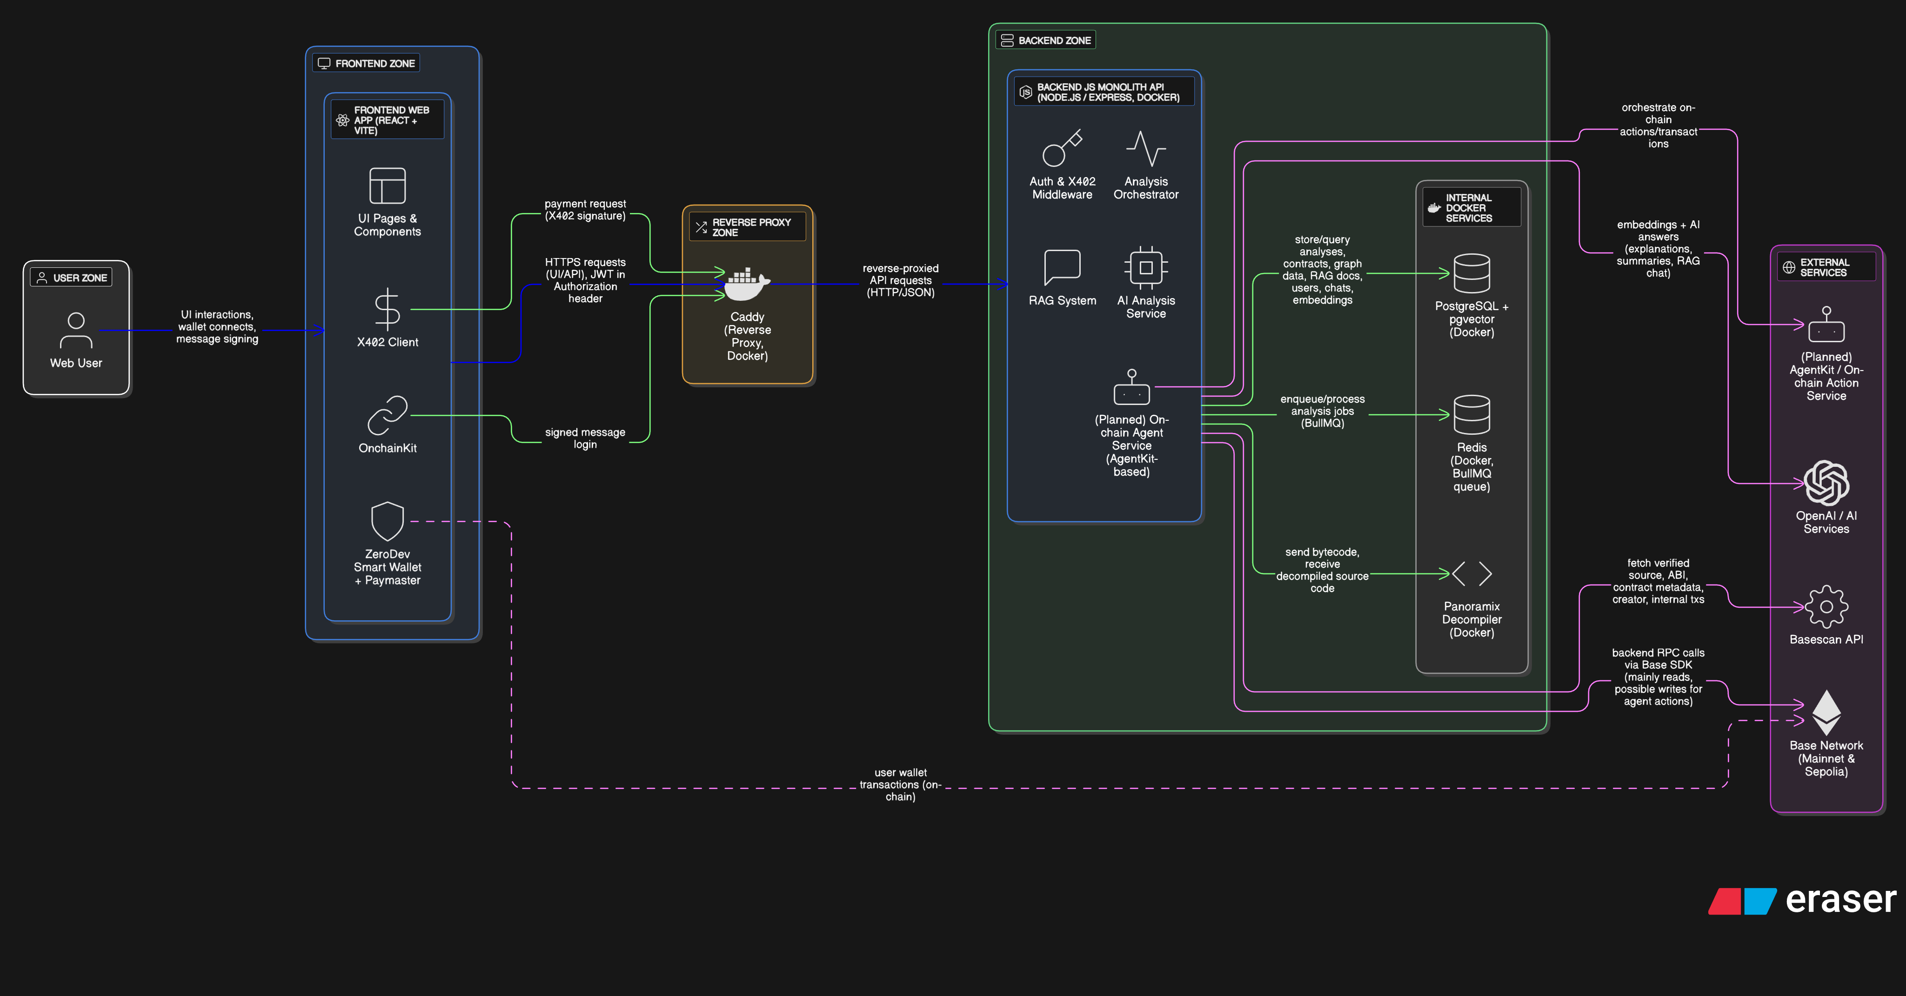Click the Auth & X402 Middleware key icon
Image resolution: width=1906 pixels, height=996 pixels.
tap(1062, 148)
